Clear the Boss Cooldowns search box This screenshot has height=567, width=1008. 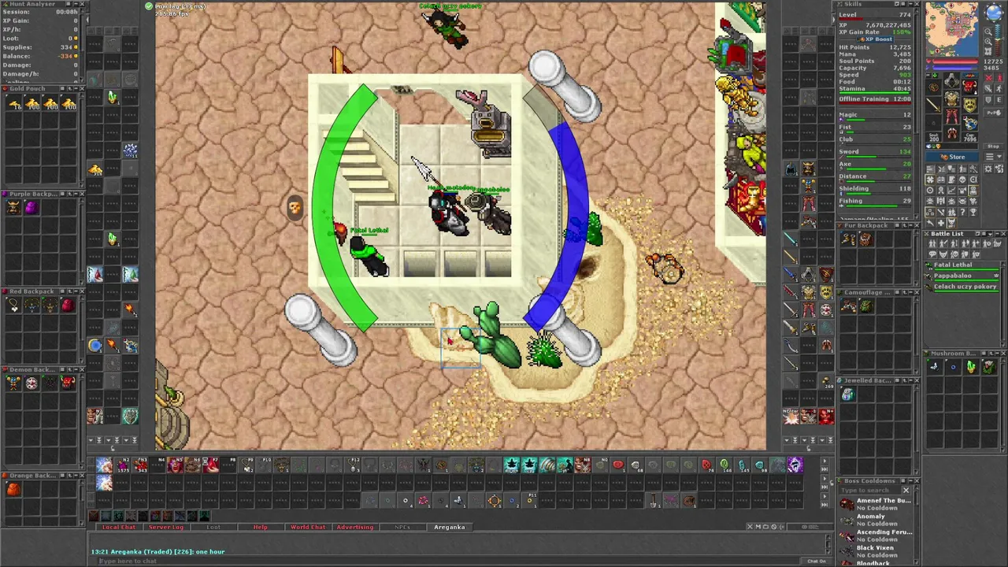(906, 490)
